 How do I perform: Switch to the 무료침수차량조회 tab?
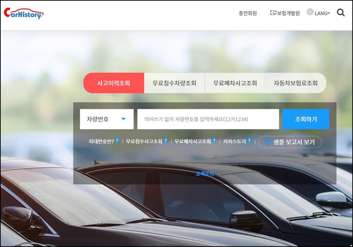pyautogui.click(x=174, y=83)
